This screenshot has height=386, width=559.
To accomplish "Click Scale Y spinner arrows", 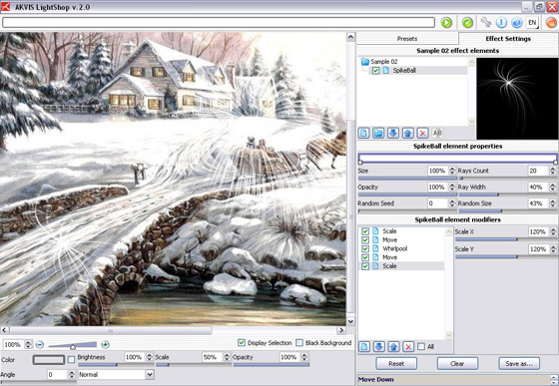I will point(553,249).
